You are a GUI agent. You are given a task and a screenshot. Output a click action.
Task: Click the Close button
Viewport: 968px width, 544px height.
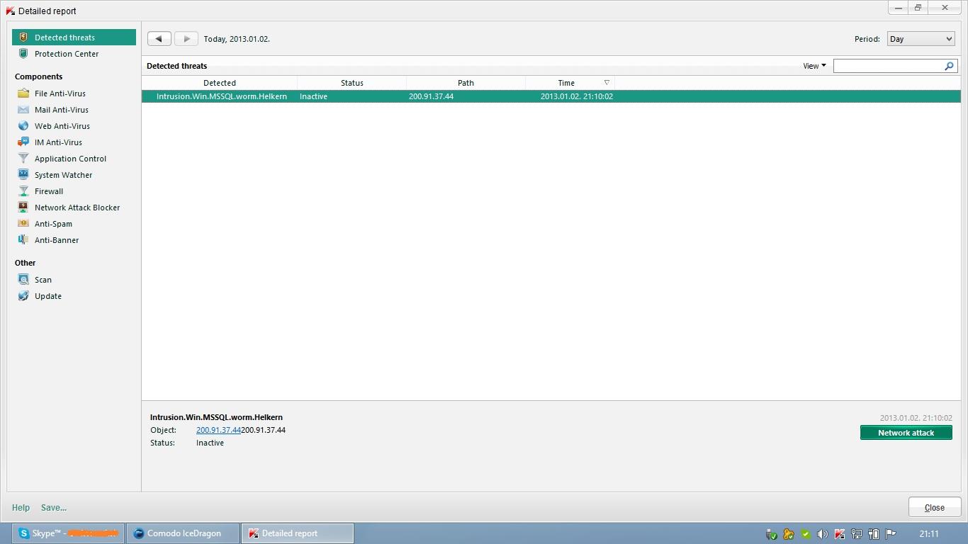point(934,507)
